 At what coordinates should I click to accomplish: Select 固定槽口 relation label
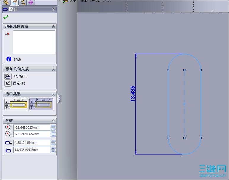click(x=20, y=76)
